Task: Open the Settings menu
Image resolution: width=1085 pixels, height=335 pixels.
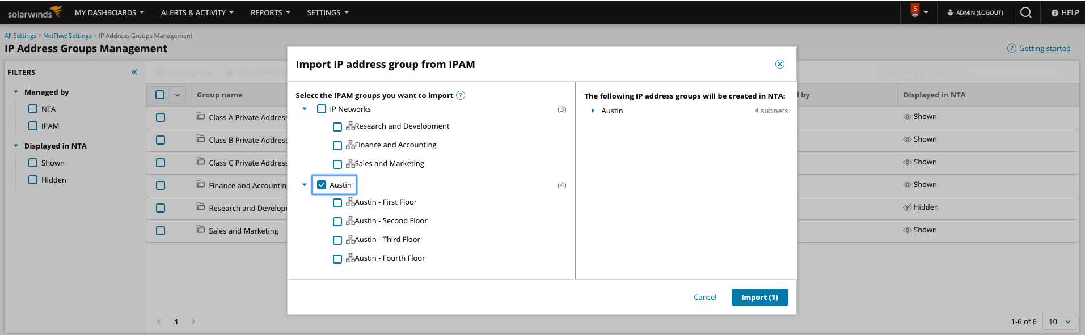Action: (x=327, y=12)
